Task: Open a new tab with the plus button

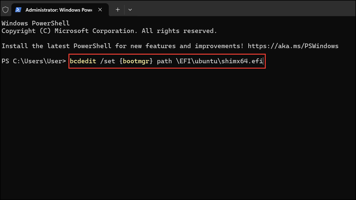Action: click(x=117, y=9)
